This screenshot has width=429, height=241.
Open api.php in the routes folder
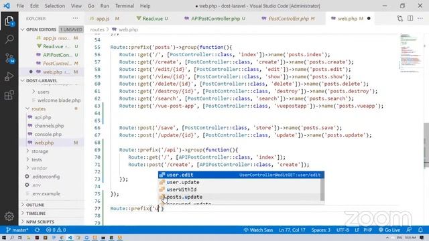pyautogui.click(x=43, y=117)
